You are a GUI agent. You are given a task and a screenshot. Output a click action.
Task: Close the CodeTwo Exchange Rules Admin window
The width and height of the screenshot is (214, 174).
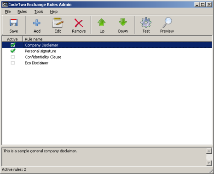click(209, 5)
